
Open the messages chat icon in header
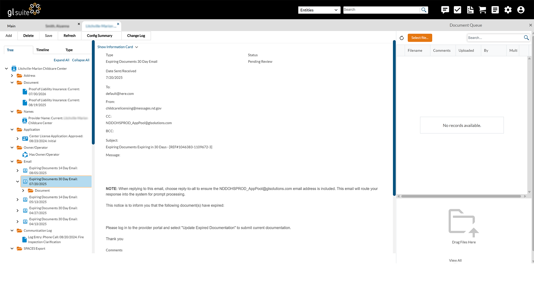(445, 10)
